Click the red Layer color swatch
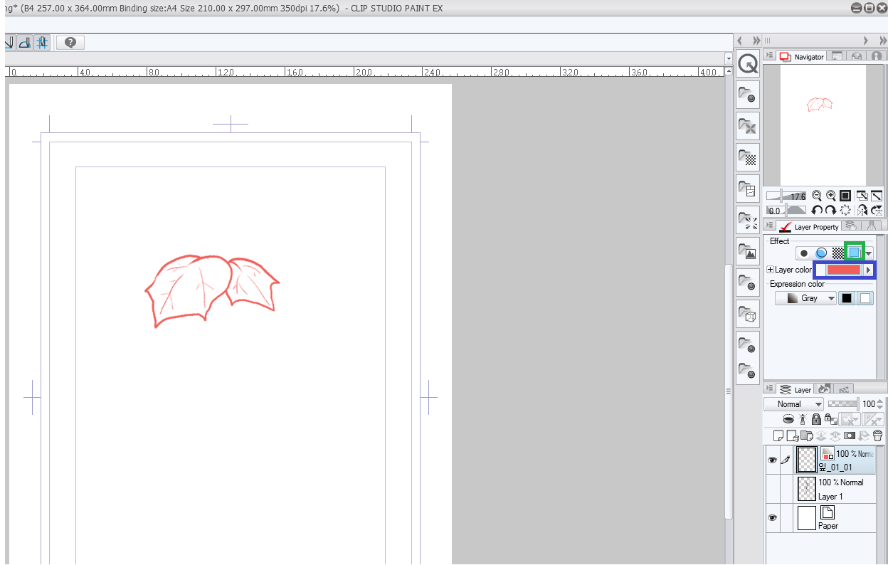Image resolution: width=888 pixels, height=565 pixels. coord(843,270)
